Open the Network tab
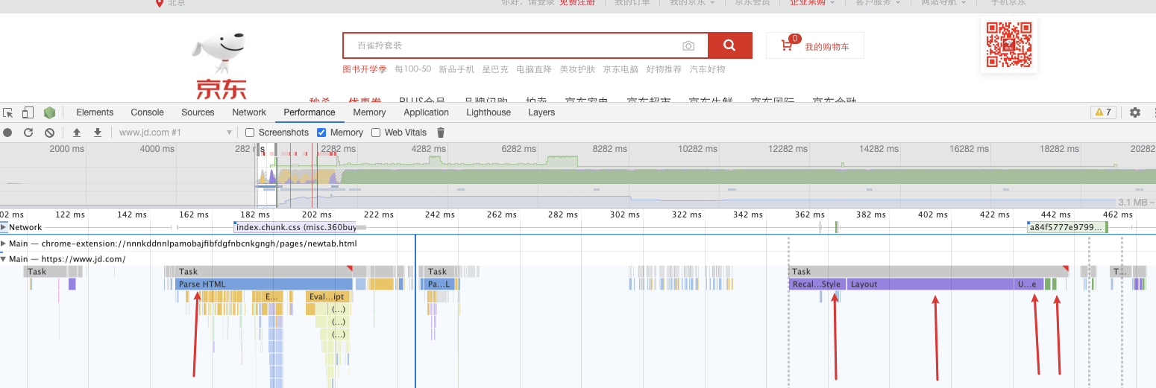Viewport: 1156px width, 388px height. tap(249, 112)
